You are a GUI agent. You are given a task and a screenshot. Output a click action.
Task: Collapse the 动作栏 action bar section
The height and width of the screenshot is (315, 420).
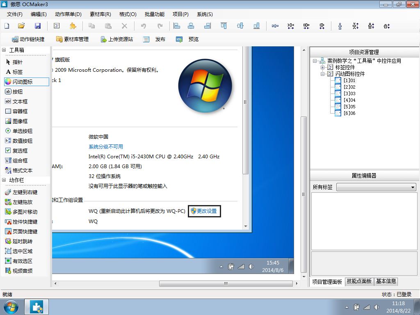(x=4, y=180)
